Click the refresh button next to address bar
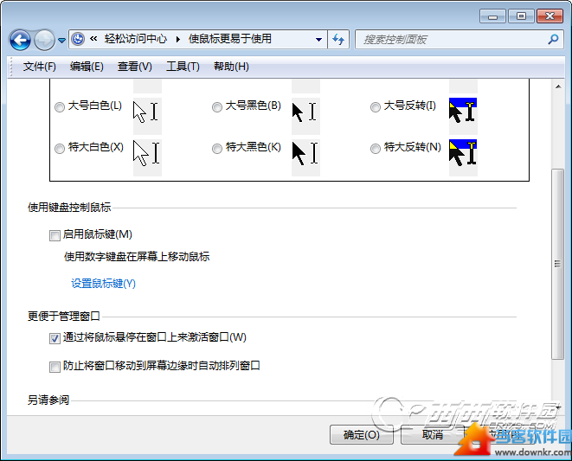Image resolution: width=572 pixels, height=461 pixels. point(338,40)
